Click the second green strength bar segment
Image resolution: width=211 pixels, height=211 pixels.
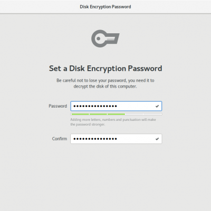(98, 114)
